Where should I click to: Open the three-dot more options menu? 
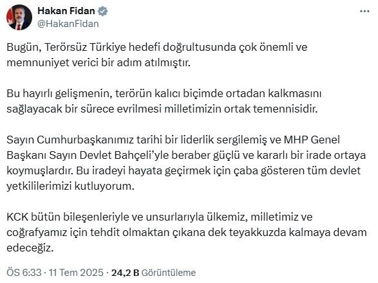click(x=364, y=12)
